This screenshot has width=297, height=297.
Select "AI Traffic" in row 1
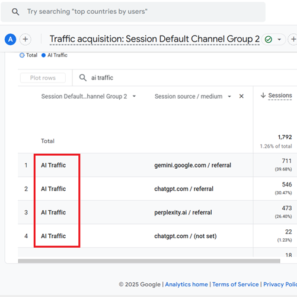click(x=53, y=165)
